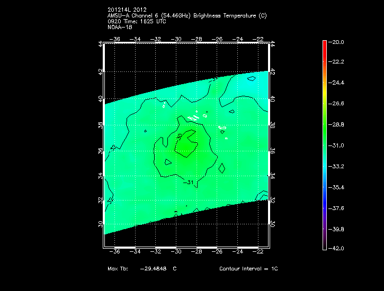Click the 44 latitude label on the left axis
The image size is (384, 291).
coord(101,44)
